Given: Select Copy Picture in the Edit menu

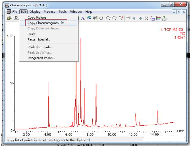Looking at the screenshot, I should click(x=37, y=18).
